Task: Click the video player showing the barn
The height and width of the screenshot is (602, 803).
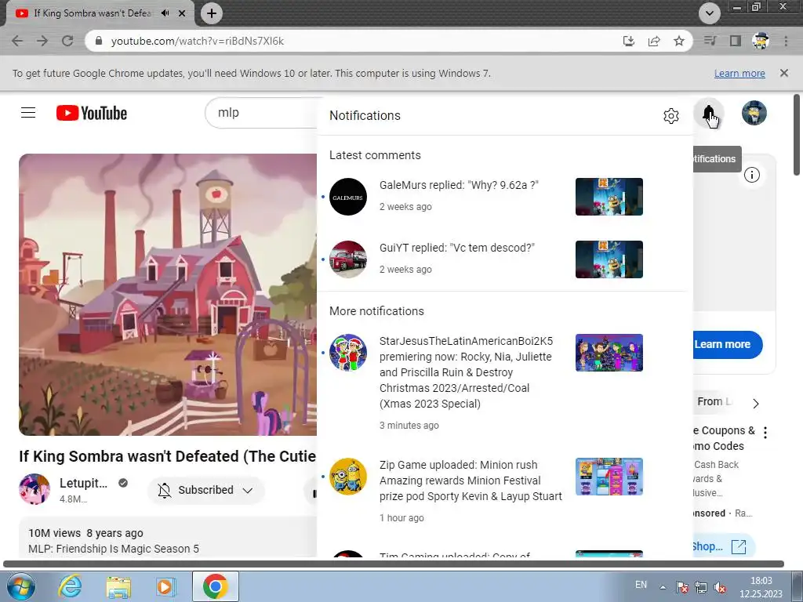Action: pyautogui.click(x=168, y=295)
